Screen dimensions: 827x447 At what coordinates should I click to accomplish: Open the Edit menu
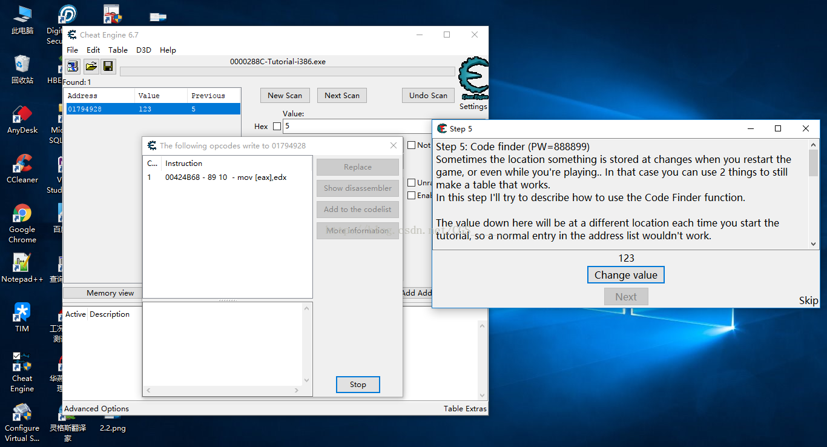[x=93, y=50]
